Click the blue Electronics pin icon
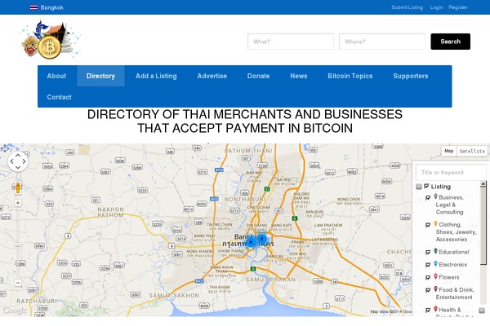 [435, 264]
